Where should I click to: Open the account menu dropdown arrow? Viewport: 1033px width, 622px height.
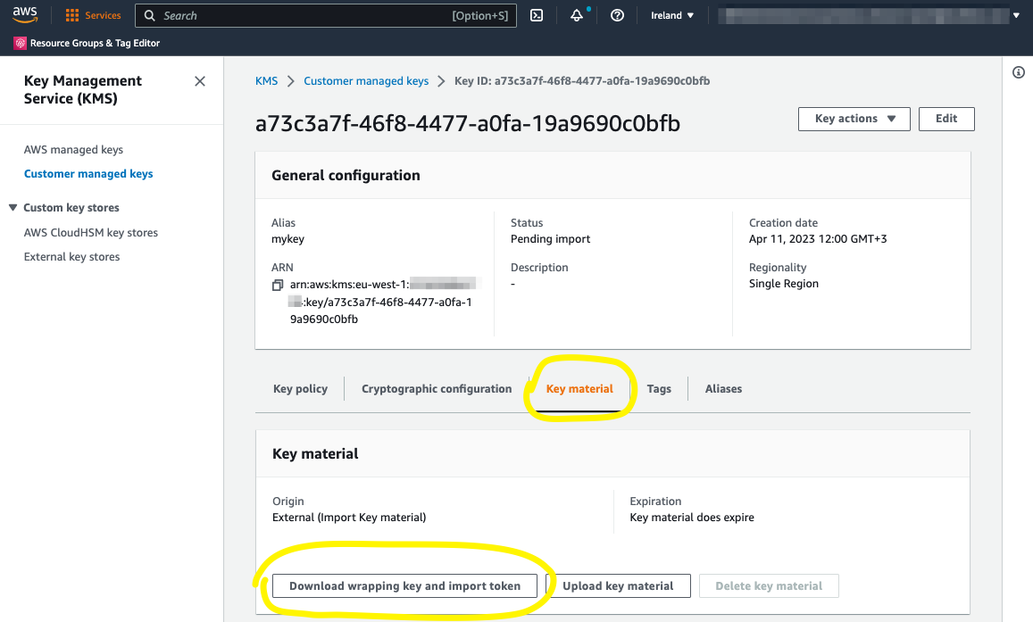click(x=1017, y=15)
